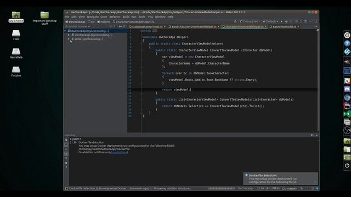Collapse the dwCheckApi solution root node
Screen dimensions: 351x197
point(65,31)
